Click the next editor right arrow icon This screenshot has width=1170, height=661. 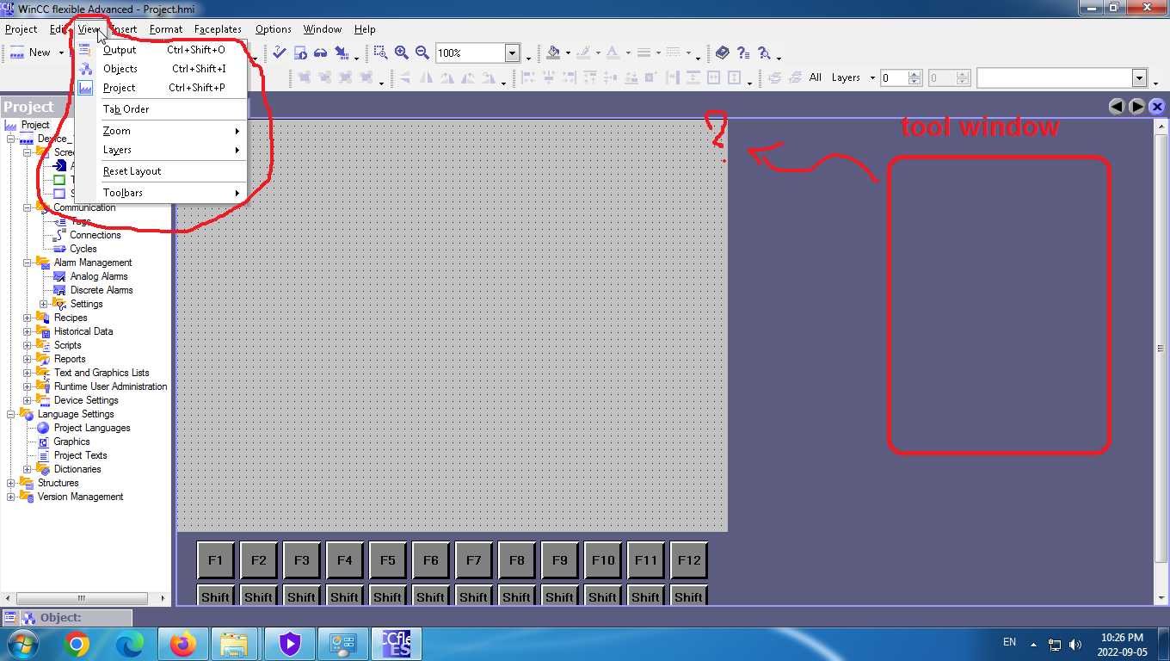click(x=1136, y=107)
